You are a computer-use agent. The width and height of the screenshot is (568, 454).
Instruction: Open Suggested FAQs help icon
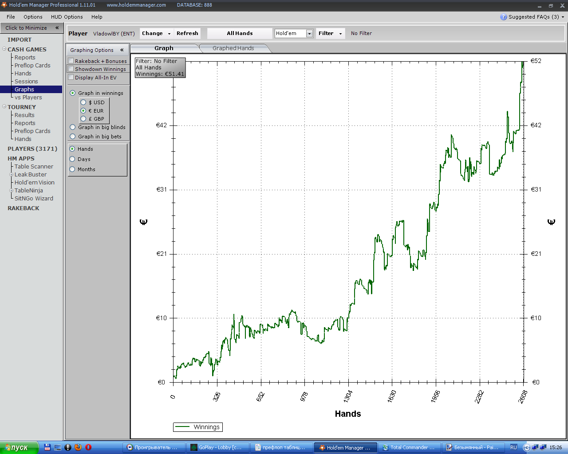(503, 17)
